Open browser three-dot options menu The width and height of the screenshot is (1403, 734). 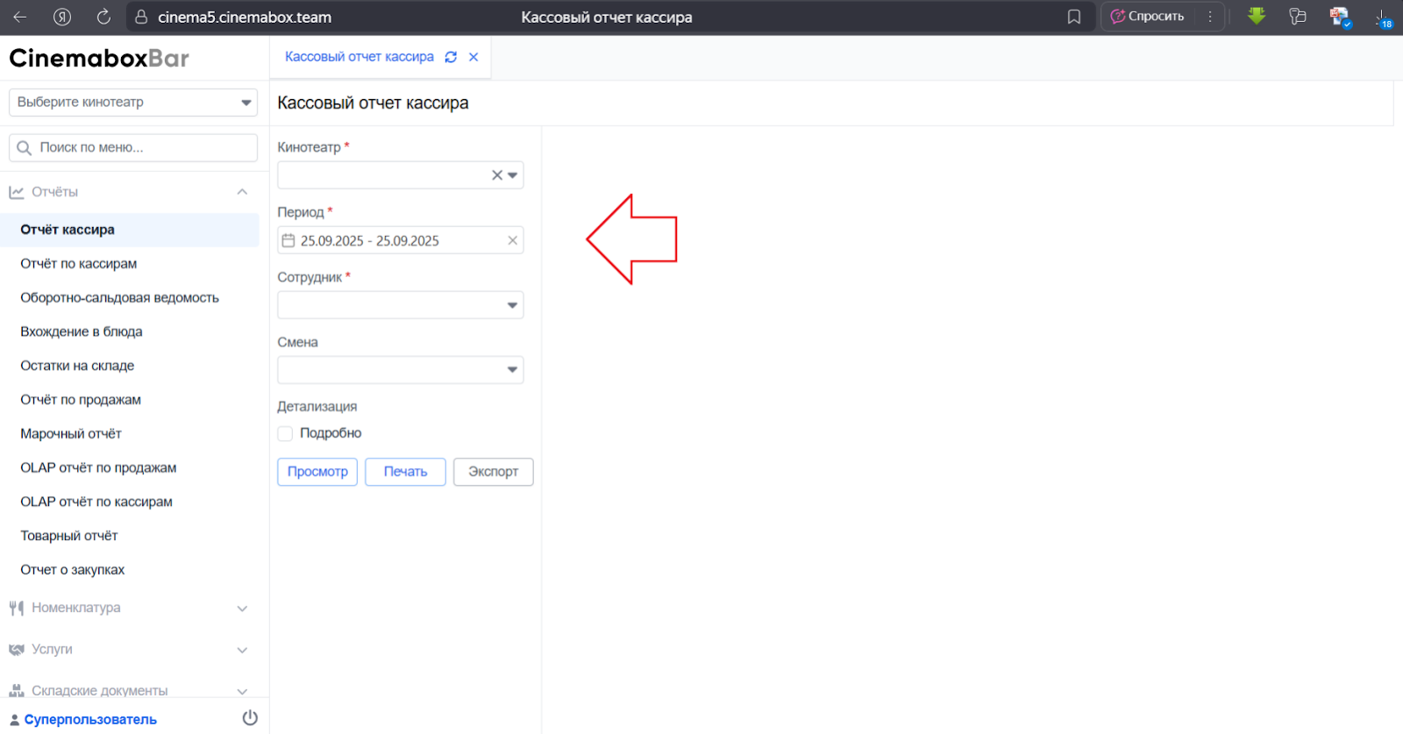[x=1210, y=17]
